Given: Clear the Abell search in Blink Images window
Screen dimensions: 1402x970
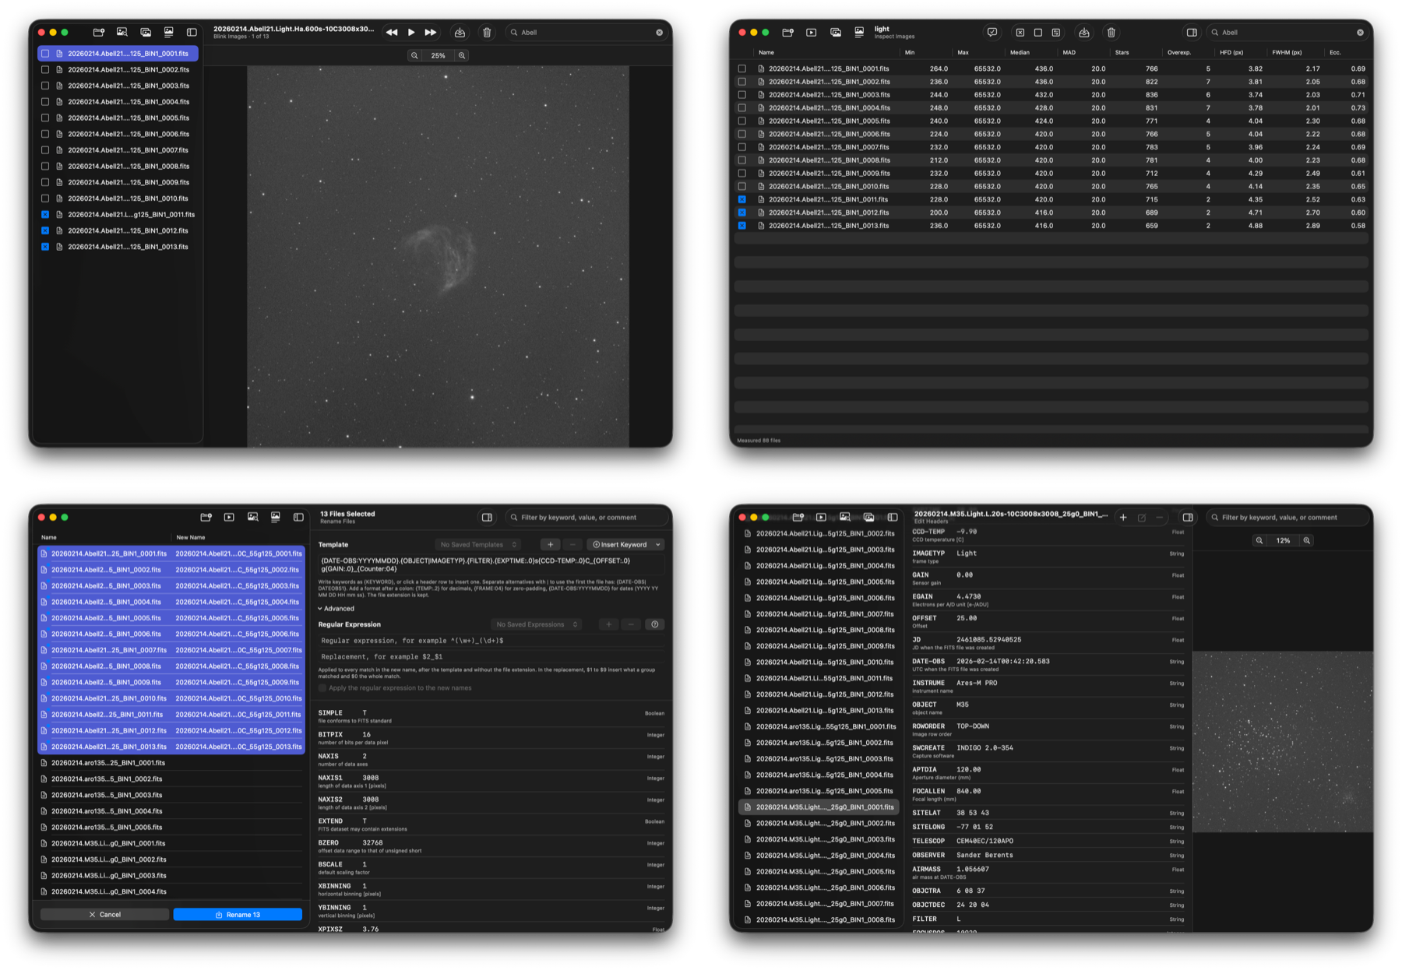Looking at the screenshot, I should [659, 33].
